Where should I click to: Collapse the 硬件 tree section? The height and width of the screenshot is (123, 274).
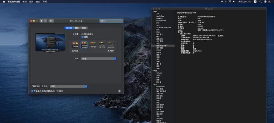click(153, 11)
